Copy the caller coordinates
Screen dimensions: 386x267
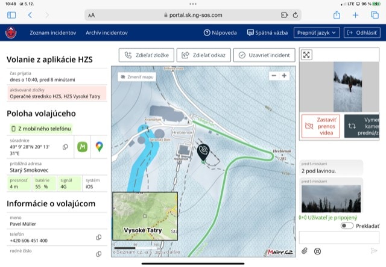(x=65, y=147)
